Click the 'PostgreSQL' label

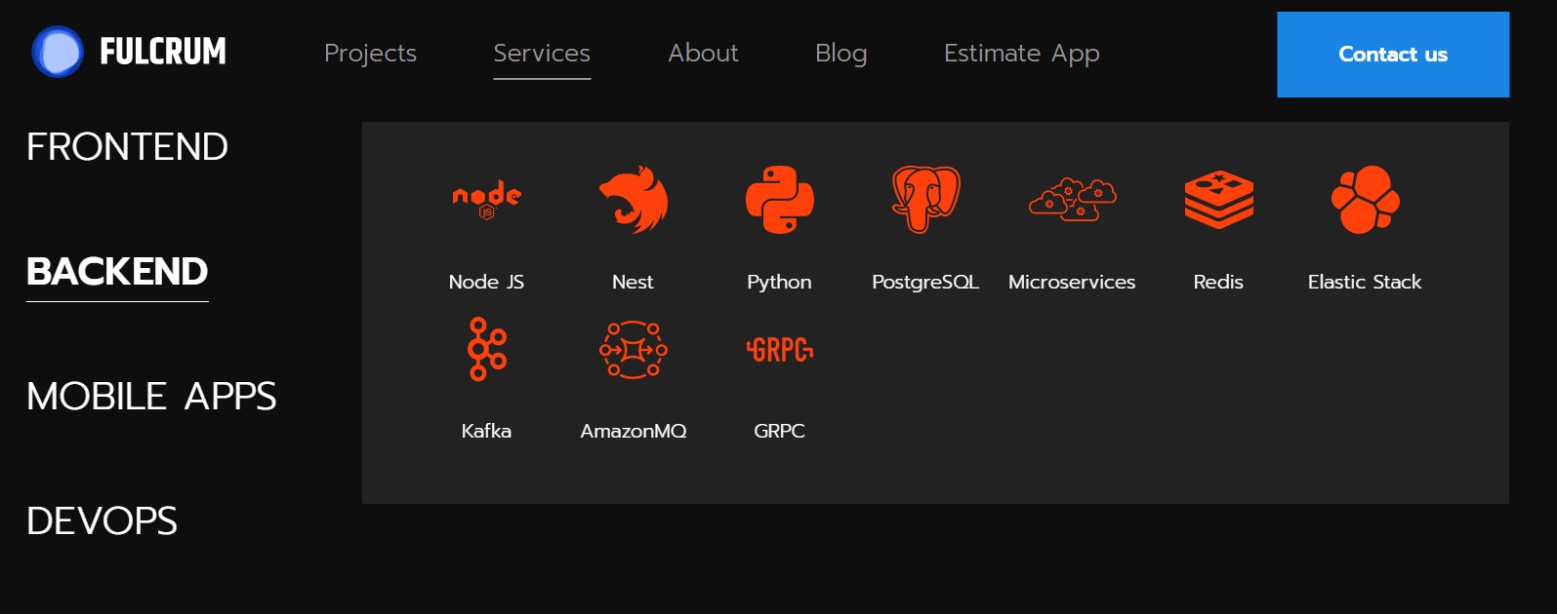point(925,283)
